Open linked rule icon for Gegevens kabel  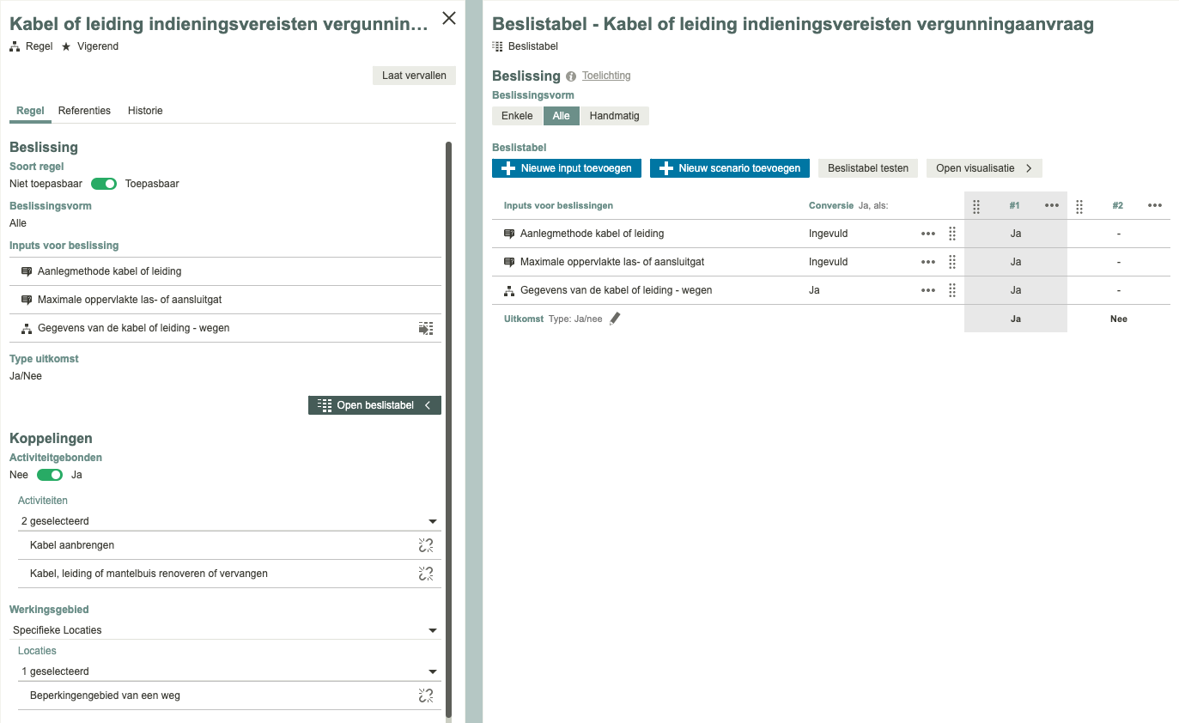coord(425,328)
